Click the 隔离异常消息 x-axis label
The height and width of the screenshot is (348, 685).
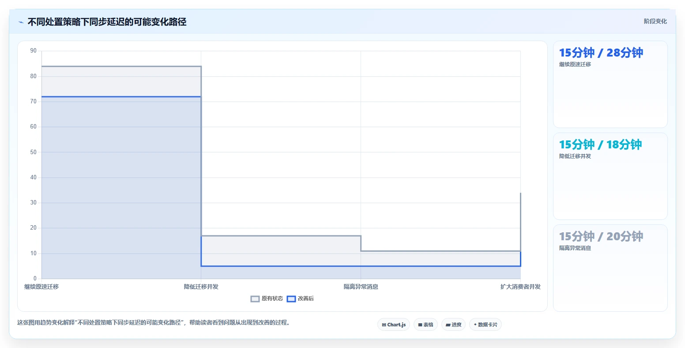(361, 287)
